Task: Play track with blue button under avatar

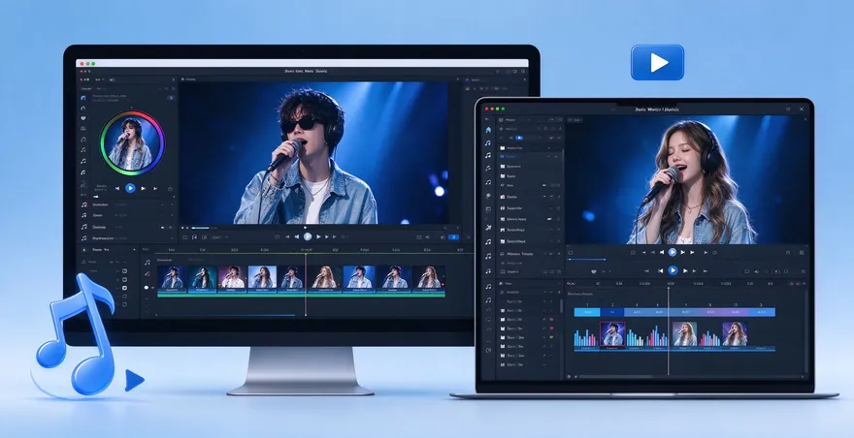Action: (x=130, y=188)
